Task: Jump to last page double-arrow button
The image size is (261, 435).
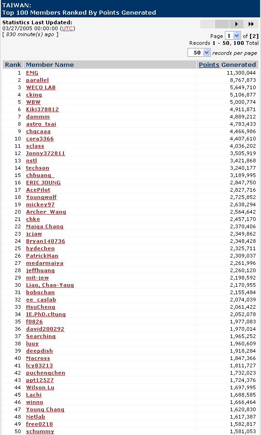Action: point(251,24)
